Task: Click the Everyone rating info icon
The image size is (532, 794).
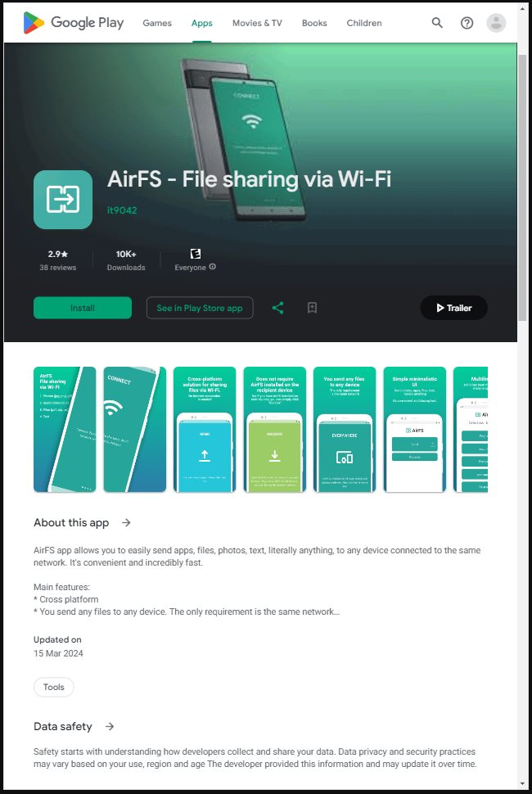Action: pos(213,267)
